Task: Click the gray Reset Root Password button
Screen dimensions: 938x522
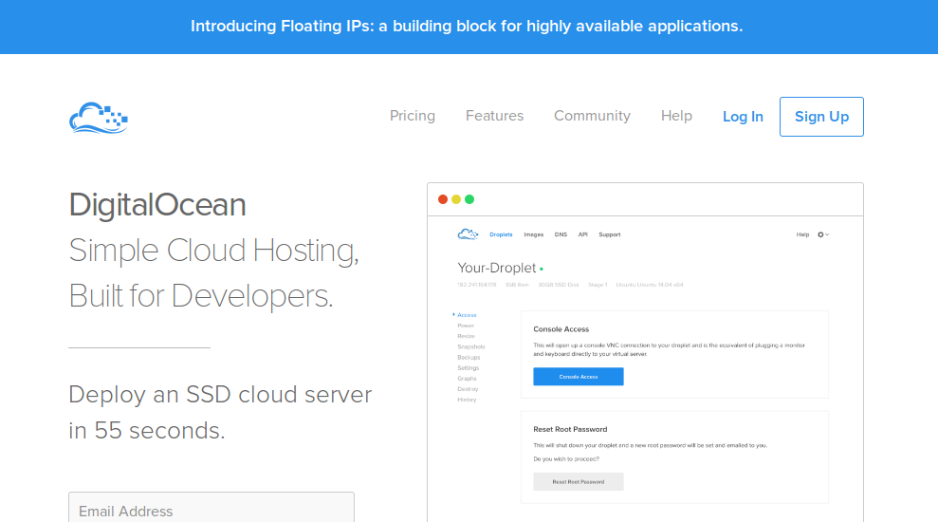Action: click(579, 482)
